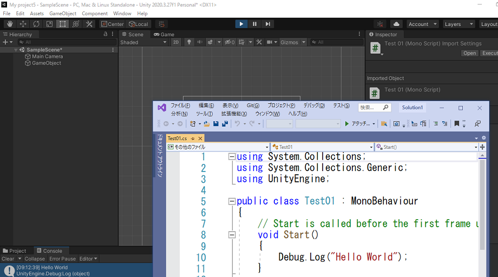Open the Layout dropdown
This screenshot has height=277, width=498.
click(488, 24)
